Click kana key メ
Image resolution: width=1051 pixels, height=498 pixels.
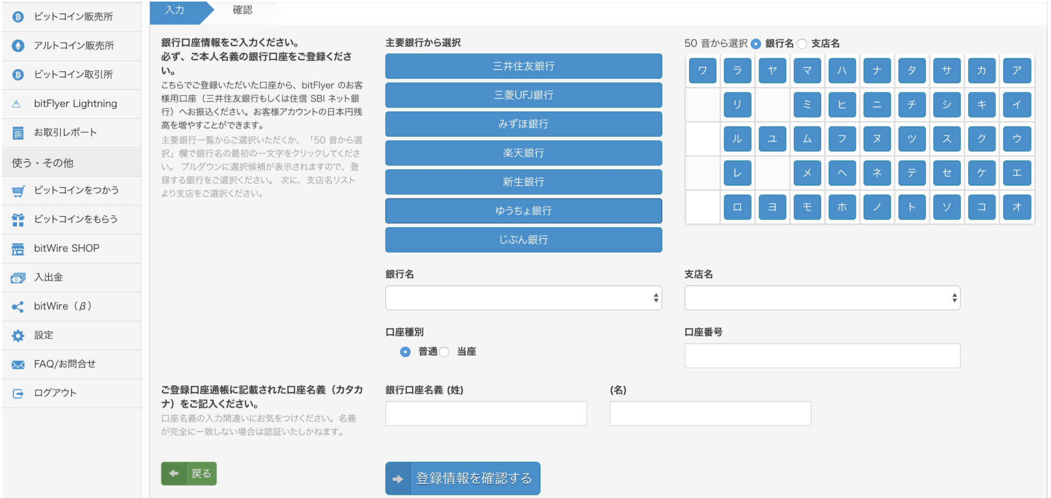807,173
